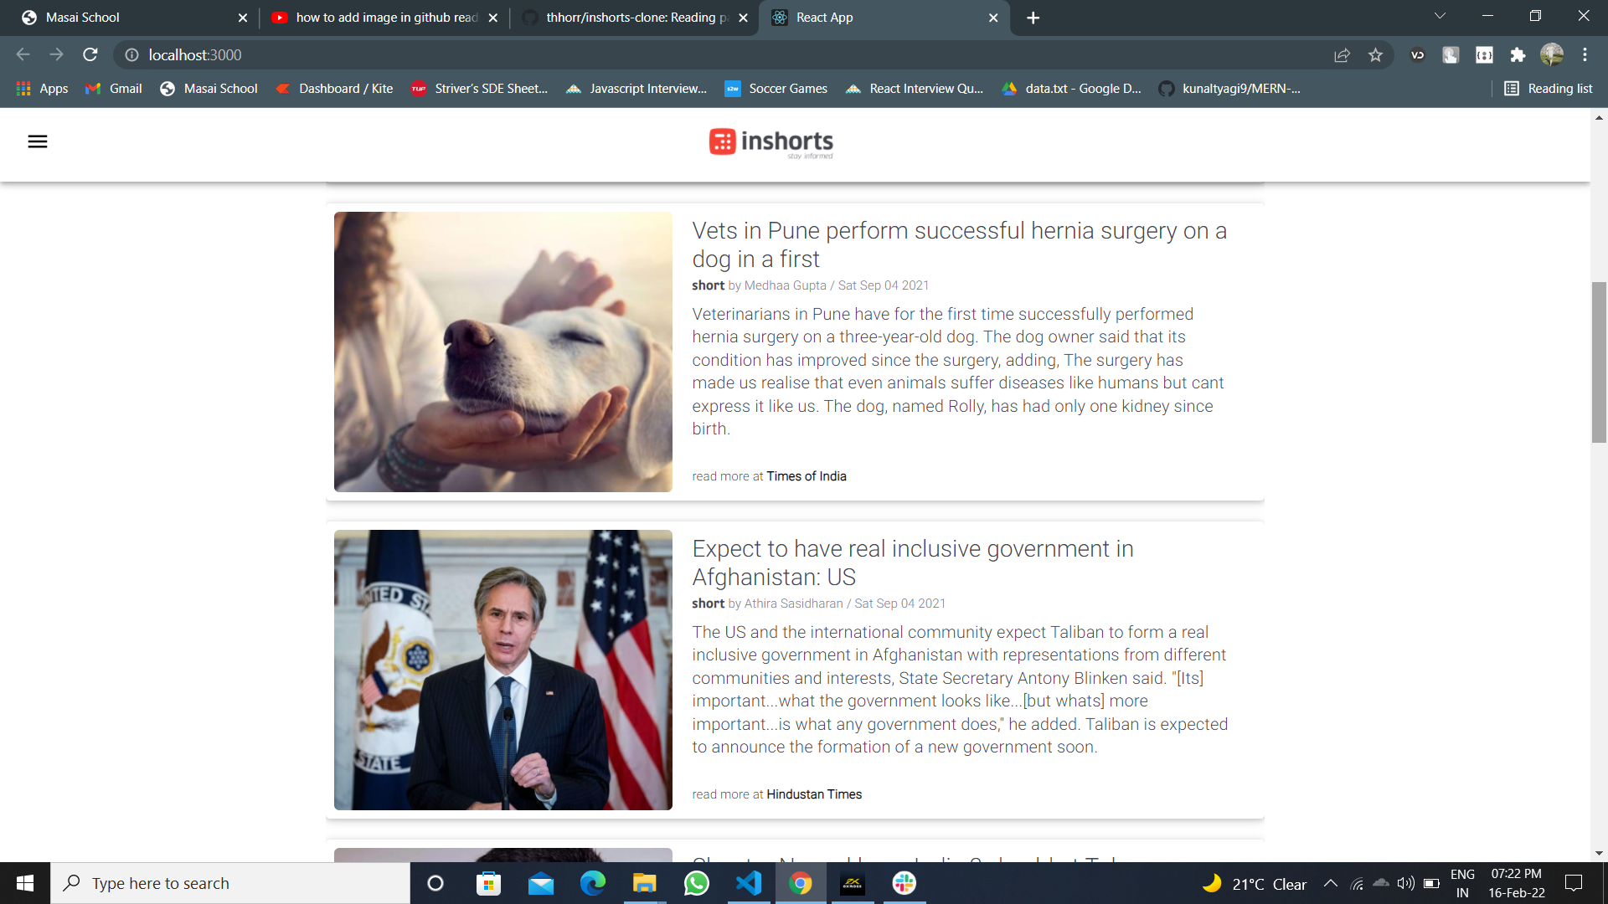Open the hamburger navigation menu
Viewport: 1608px width, 904px height.
(x=38, y=141)
